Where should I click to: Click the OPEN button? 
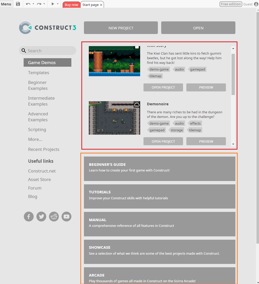coord(198,28)
